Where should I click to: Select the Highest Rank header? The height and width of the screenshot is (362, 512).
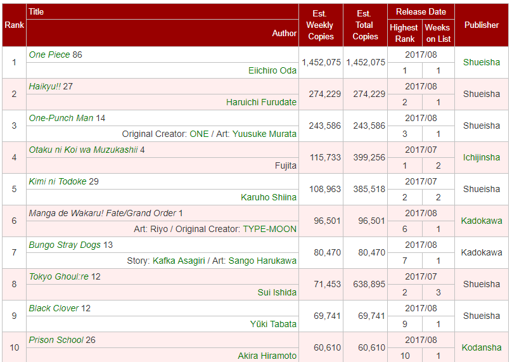404,34
